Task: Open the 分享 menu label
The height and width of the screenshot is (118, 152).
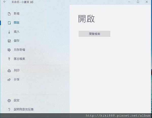Action: (16, 80)
